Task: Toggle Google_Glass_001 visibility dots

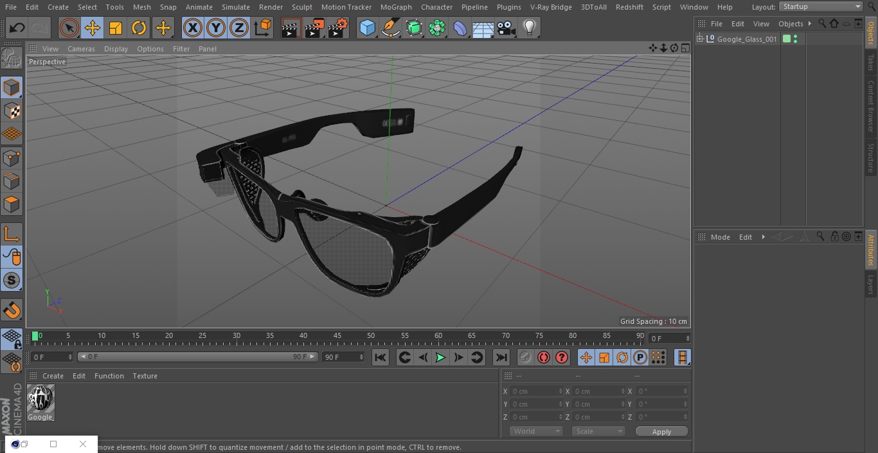Action: coord(796,39)
